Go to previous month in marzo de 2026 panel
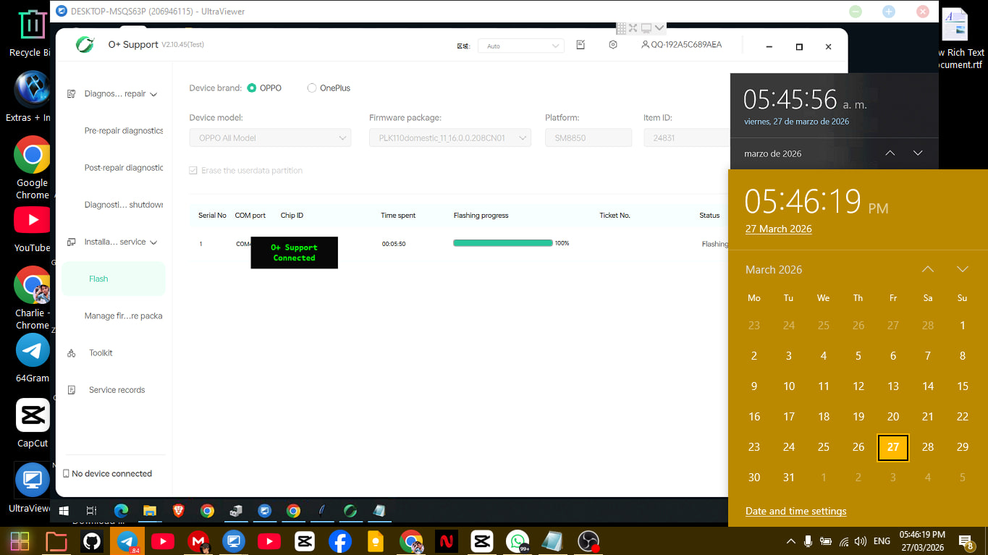This screenshot has height=555, width=988. coord(890,153)
